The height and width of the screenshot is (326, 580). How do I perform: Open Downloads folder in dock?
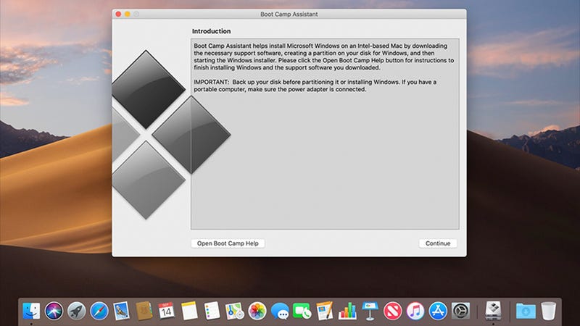click(526, 311)
